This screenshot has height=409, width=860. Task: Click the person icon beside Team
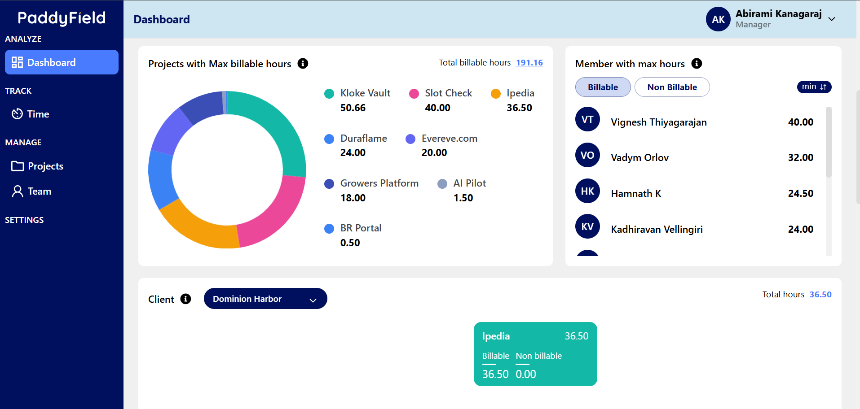click(18, 191)
